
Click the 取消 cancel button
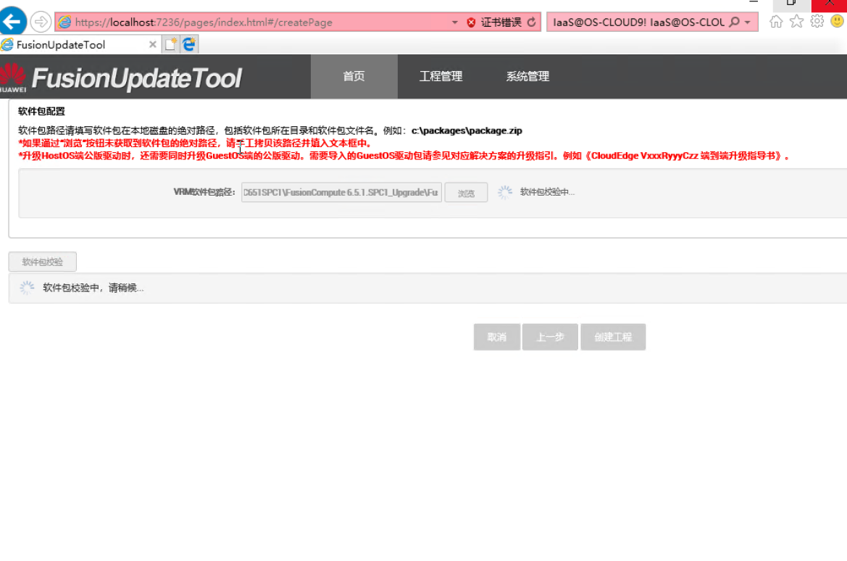(x=497, y=337)
